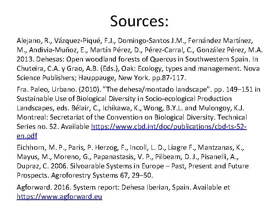This screenshot has width=279, height=209.
Task: Click 'Mayus, M., Moreno, G., Papanastasis' line
Action: (128, 157)
